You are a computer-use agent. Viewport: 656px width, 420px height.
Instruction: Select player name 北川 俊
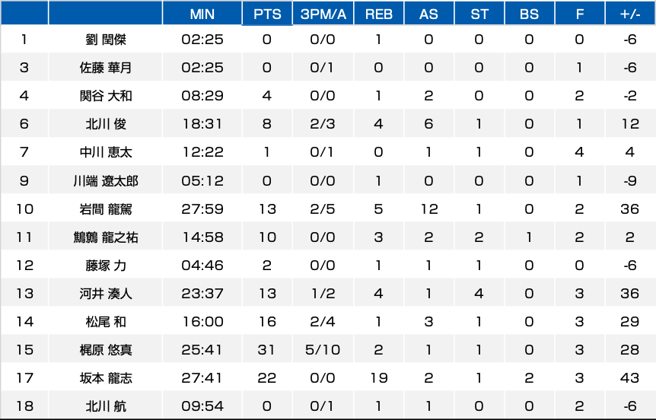[106, 124]
